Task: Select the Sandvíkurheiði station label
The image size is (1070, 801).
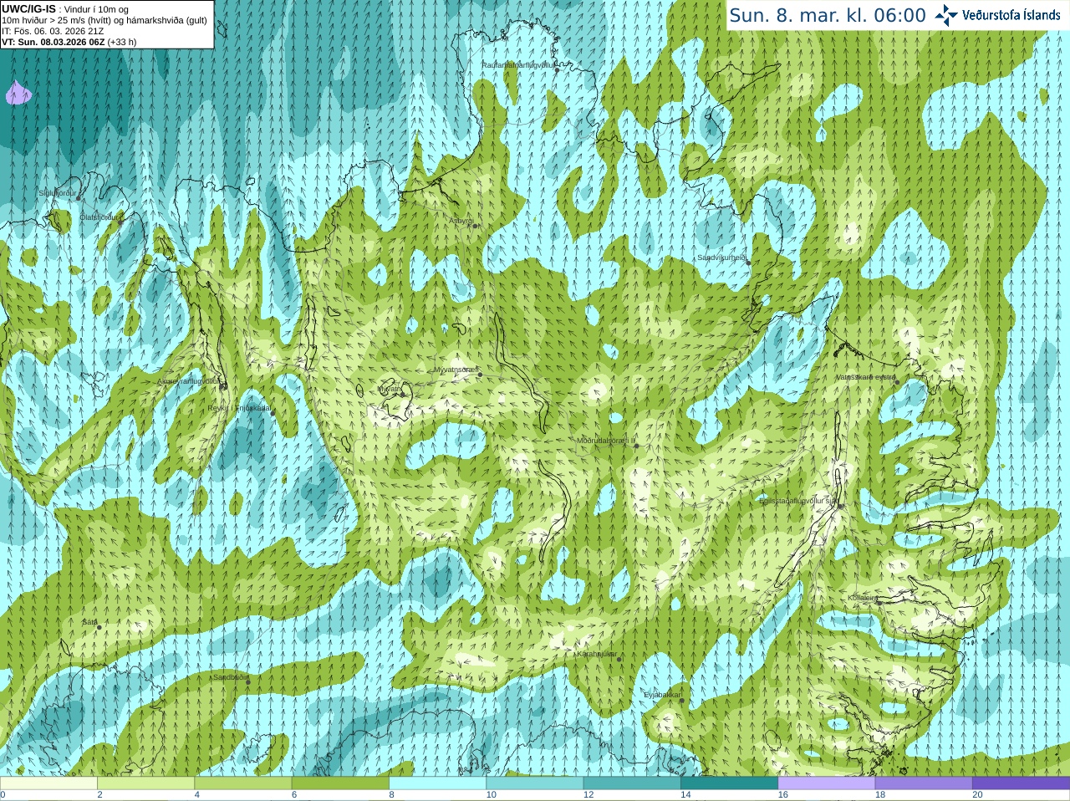Action: point(722,258)
